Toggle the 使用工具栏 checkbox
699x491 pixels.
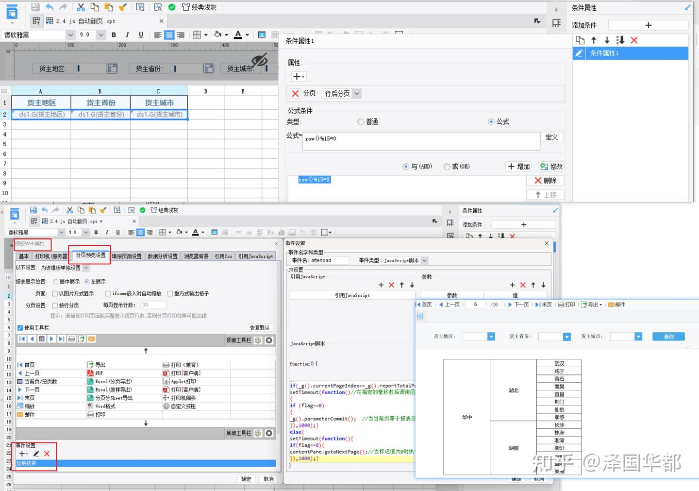point(20,328)
